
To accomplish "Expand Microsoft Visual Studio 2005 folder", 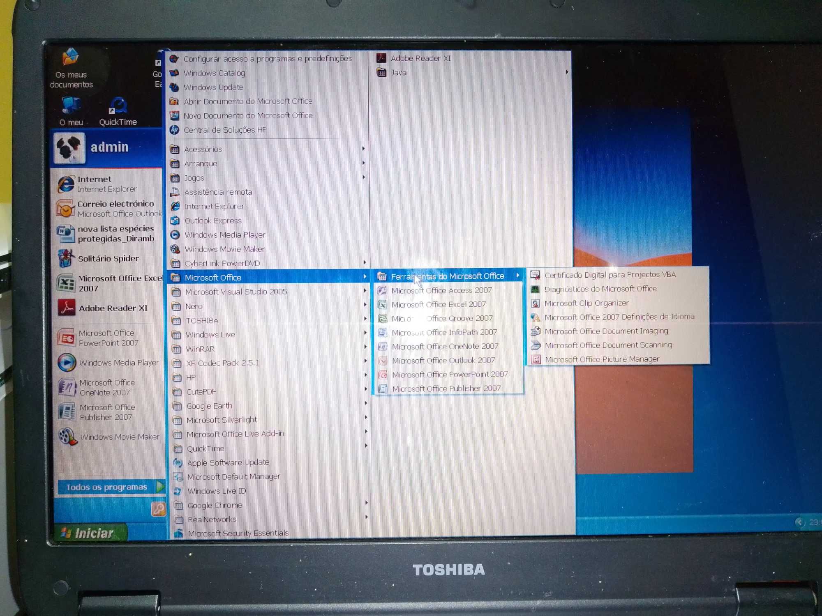I will tap(269, 292).
